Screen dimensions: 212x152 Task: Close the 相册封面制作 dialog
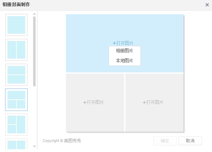tap(207, 5)
